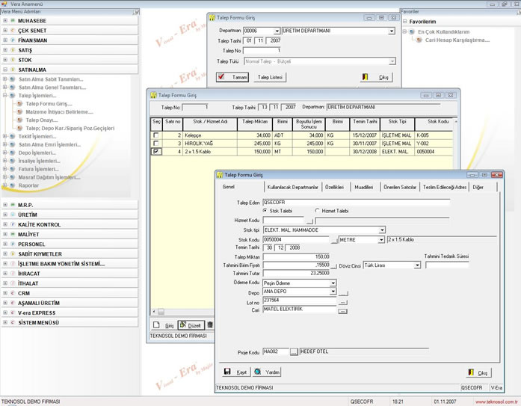
Task: Click the pin icon of Vera Menü Adımları
Action: pyautogui.click(x=135, y=12)
